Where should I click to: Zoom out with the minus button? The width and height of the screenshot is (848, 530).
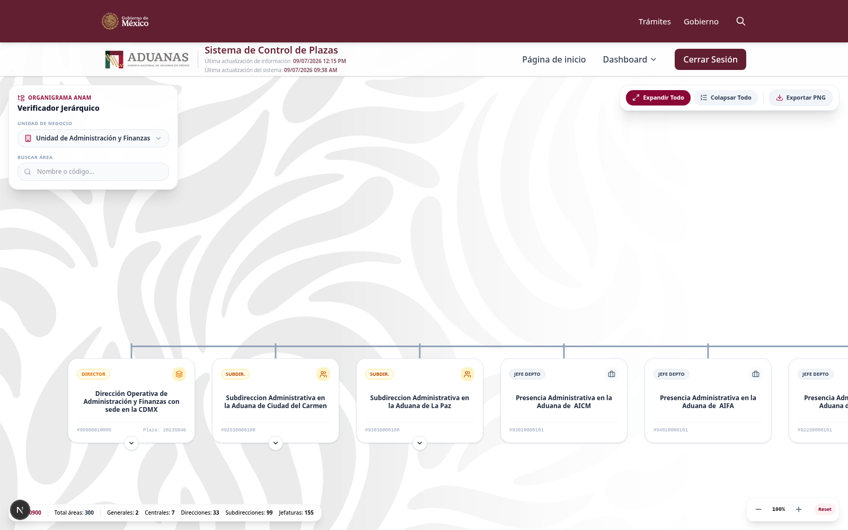758,509
